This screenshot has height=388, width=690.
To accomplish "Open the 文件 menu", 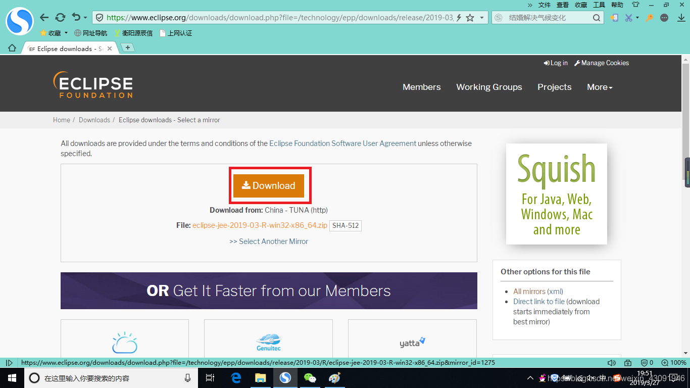I will [545, 5].
